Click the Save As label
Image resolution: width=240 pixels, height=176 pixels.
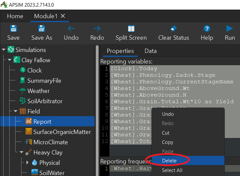tap(42, 38)
